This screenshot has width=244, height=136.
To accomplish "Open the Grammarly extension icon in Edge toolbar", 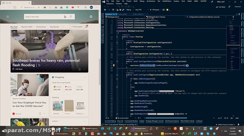I will (x=67, y=7).
